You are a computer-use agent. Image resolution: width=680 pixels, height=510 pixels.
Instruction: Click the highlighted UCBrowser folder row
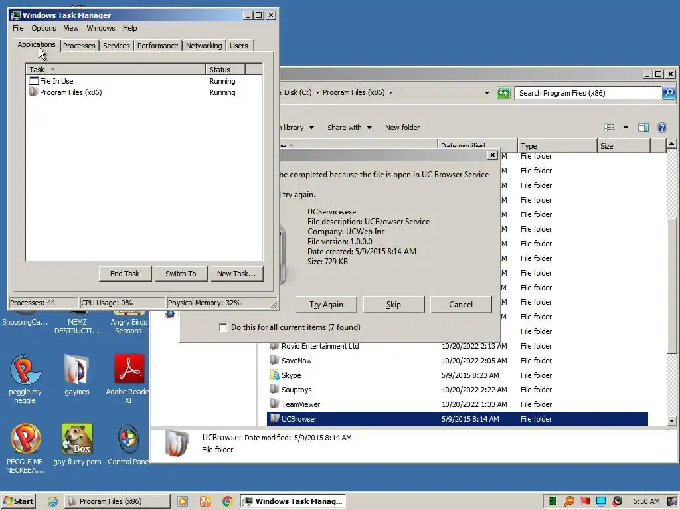point(458,419)
